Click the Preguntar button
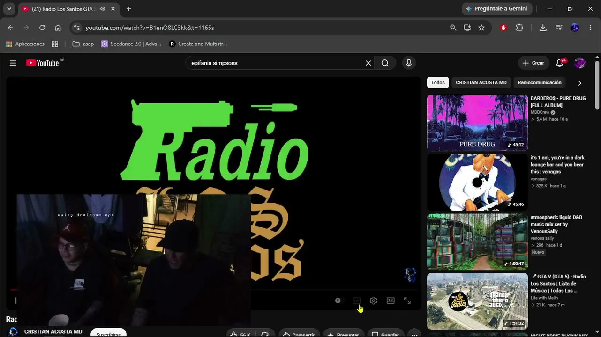 (343, 334)
